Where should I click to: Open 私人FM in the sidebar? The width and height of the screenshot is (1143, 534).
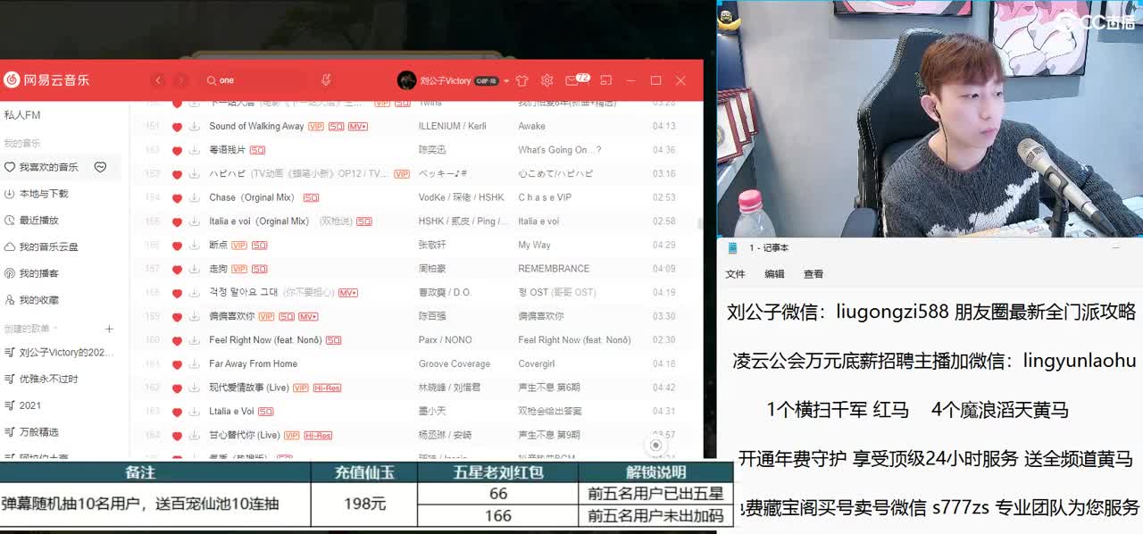22,115
